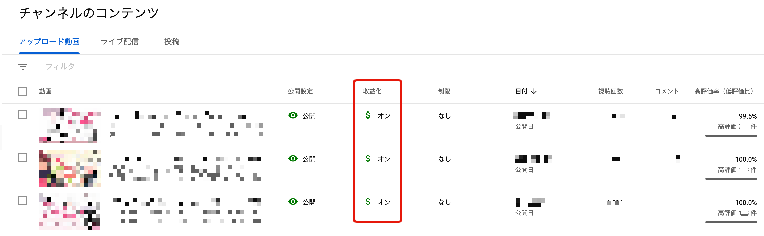Click the green eye icon in first row

[x=293, y=115]
